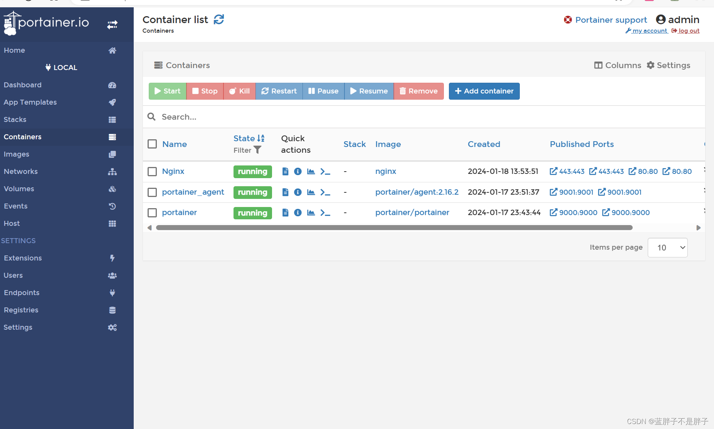Click the scroll left arrow of table

150,228
